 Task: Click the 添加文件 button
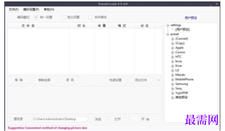pyautogui.click(x=141, y=80)
